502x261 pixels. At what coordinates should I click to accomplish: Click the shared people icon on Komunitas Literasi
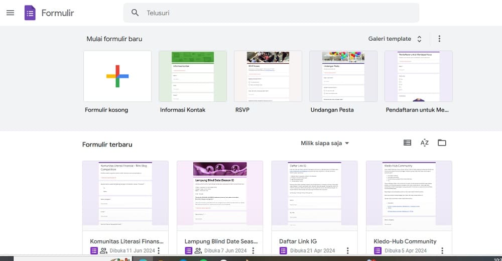(x=103, y=251)
